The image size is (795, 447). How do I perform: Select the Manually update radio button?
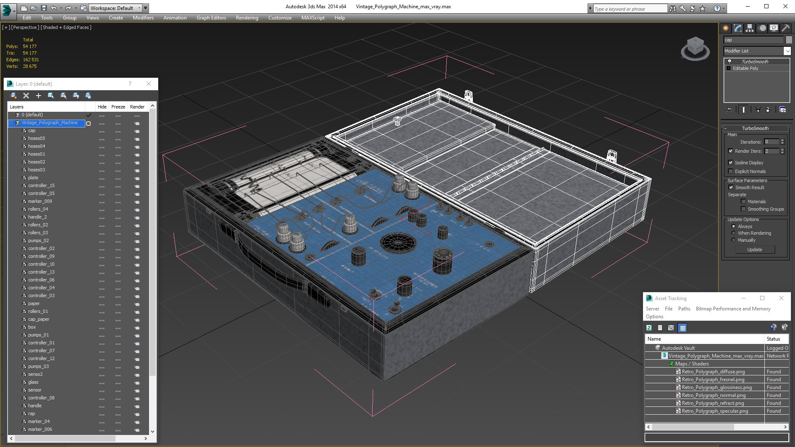733,240
